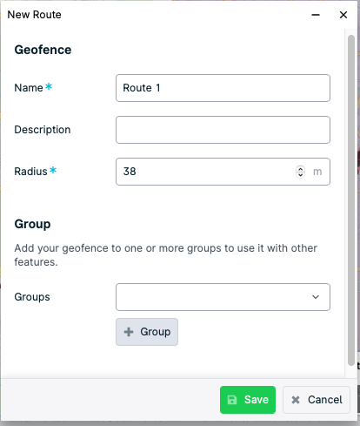Viewport: 360px width, 426px height.
Task: Click the Name field label
Action: (29, 88)
